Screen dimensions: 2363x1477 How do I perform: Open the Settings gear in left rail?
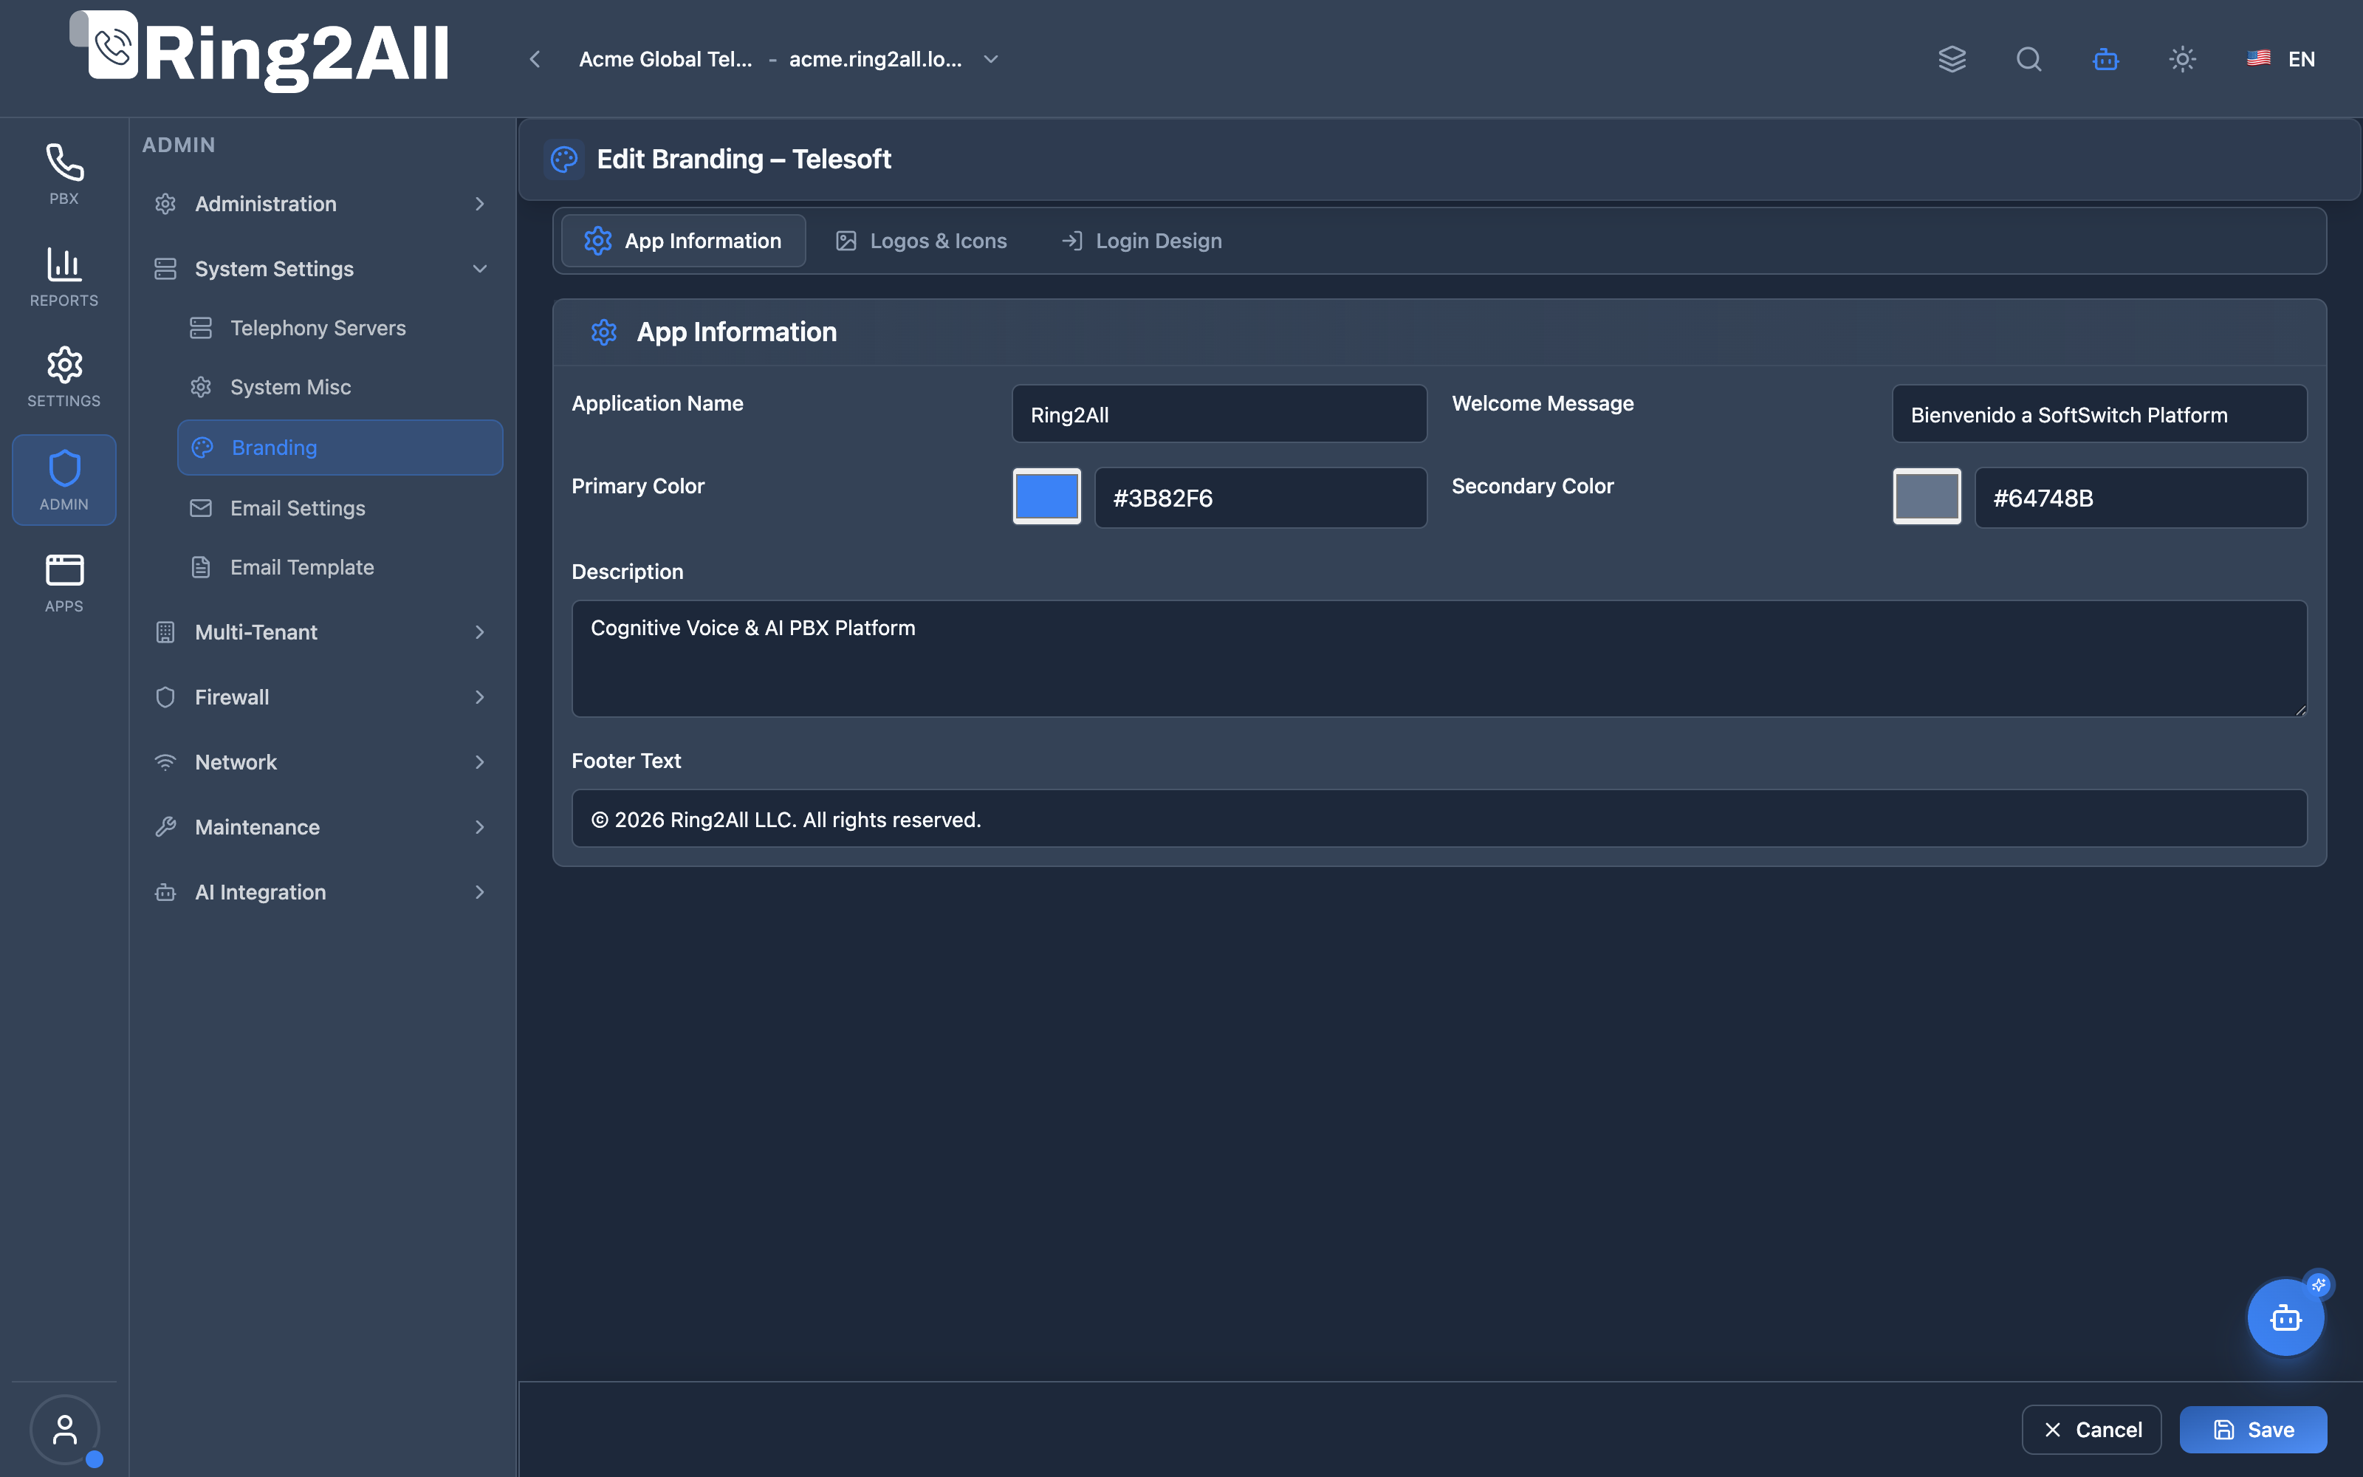(64, 377)
